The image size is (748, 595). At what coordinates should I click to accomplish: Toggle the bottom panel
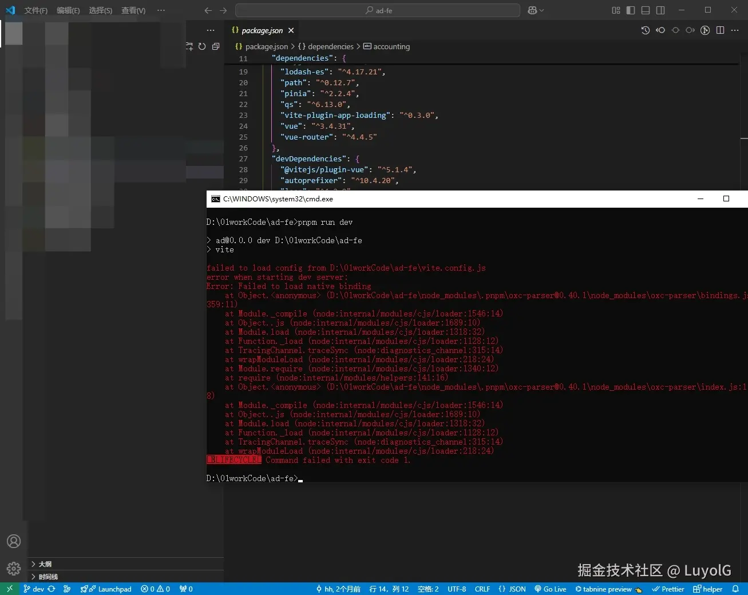pyautogui.click(x=646, y=10)
